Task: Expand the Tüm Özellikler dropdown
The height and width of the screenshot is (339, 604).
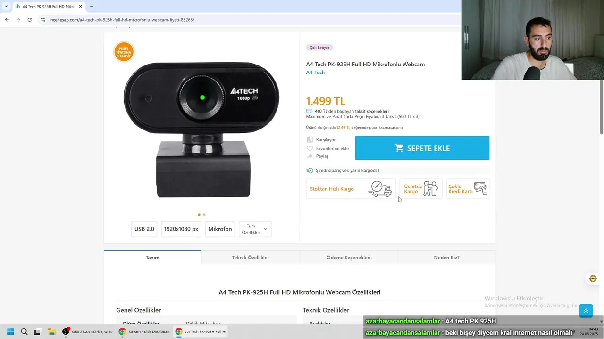Action: [255, 229]
